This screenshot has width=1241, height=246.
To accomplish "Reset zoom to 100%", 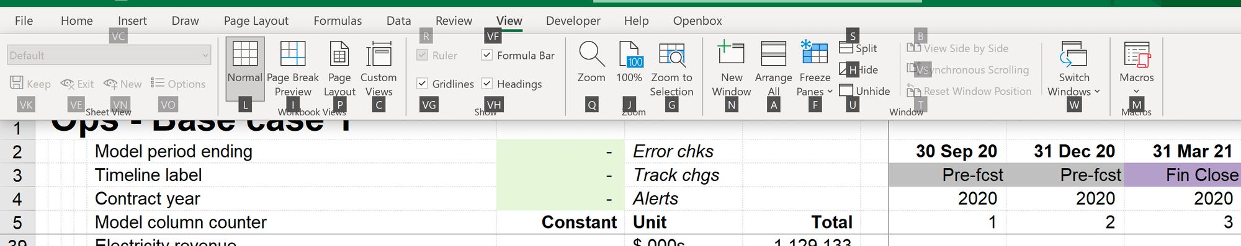I will pyautogui.click(x=629, y=54).
